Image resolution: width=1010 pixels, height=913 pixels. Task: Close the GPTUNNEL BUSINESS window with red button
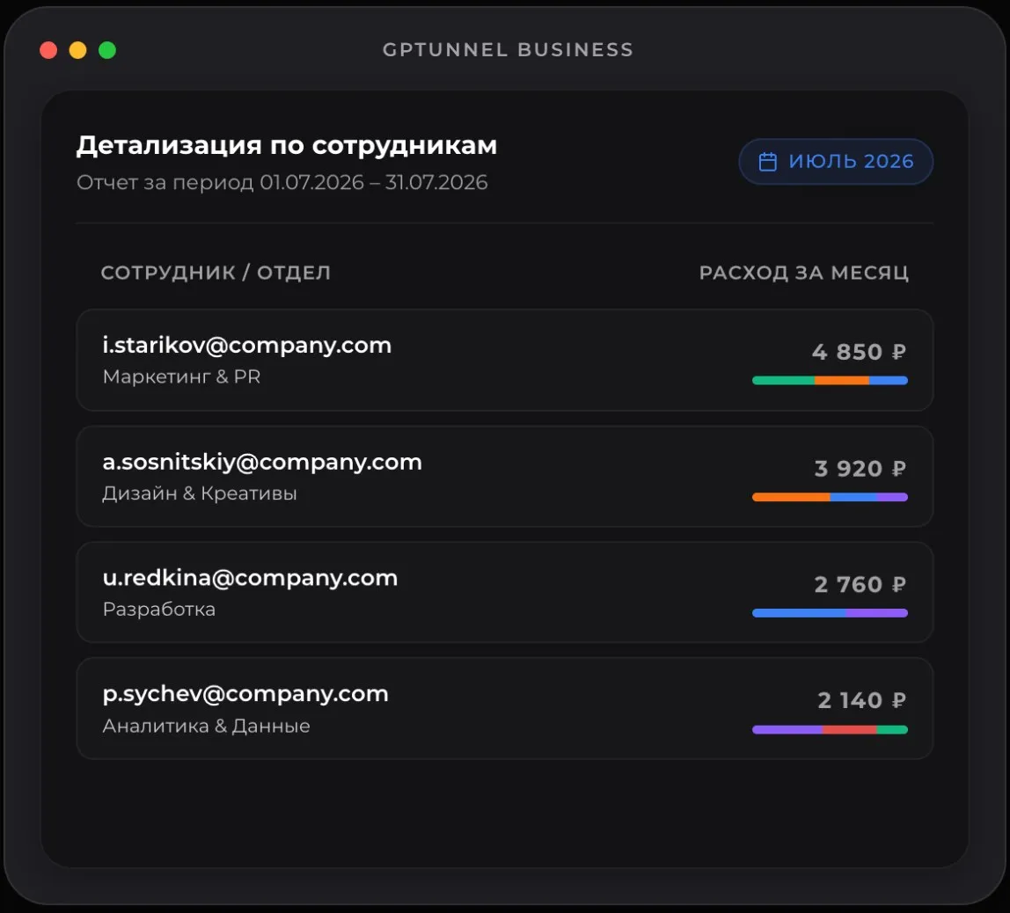pos(48,50)
